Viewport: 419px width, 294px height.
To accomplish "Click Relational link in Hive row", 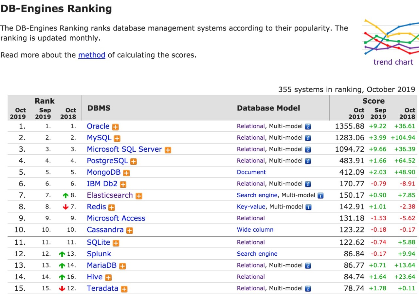I will tap(251, 277).
